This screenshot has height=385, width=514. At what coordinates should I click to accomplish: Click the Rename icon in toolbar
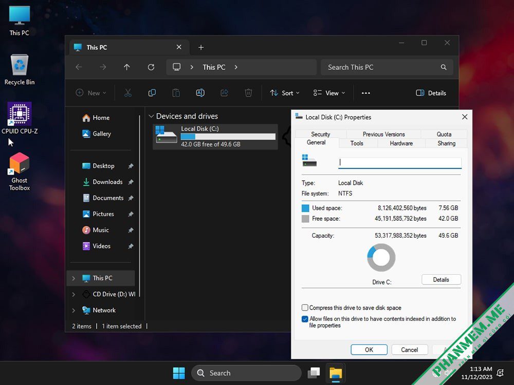click(x=200, y=93)
